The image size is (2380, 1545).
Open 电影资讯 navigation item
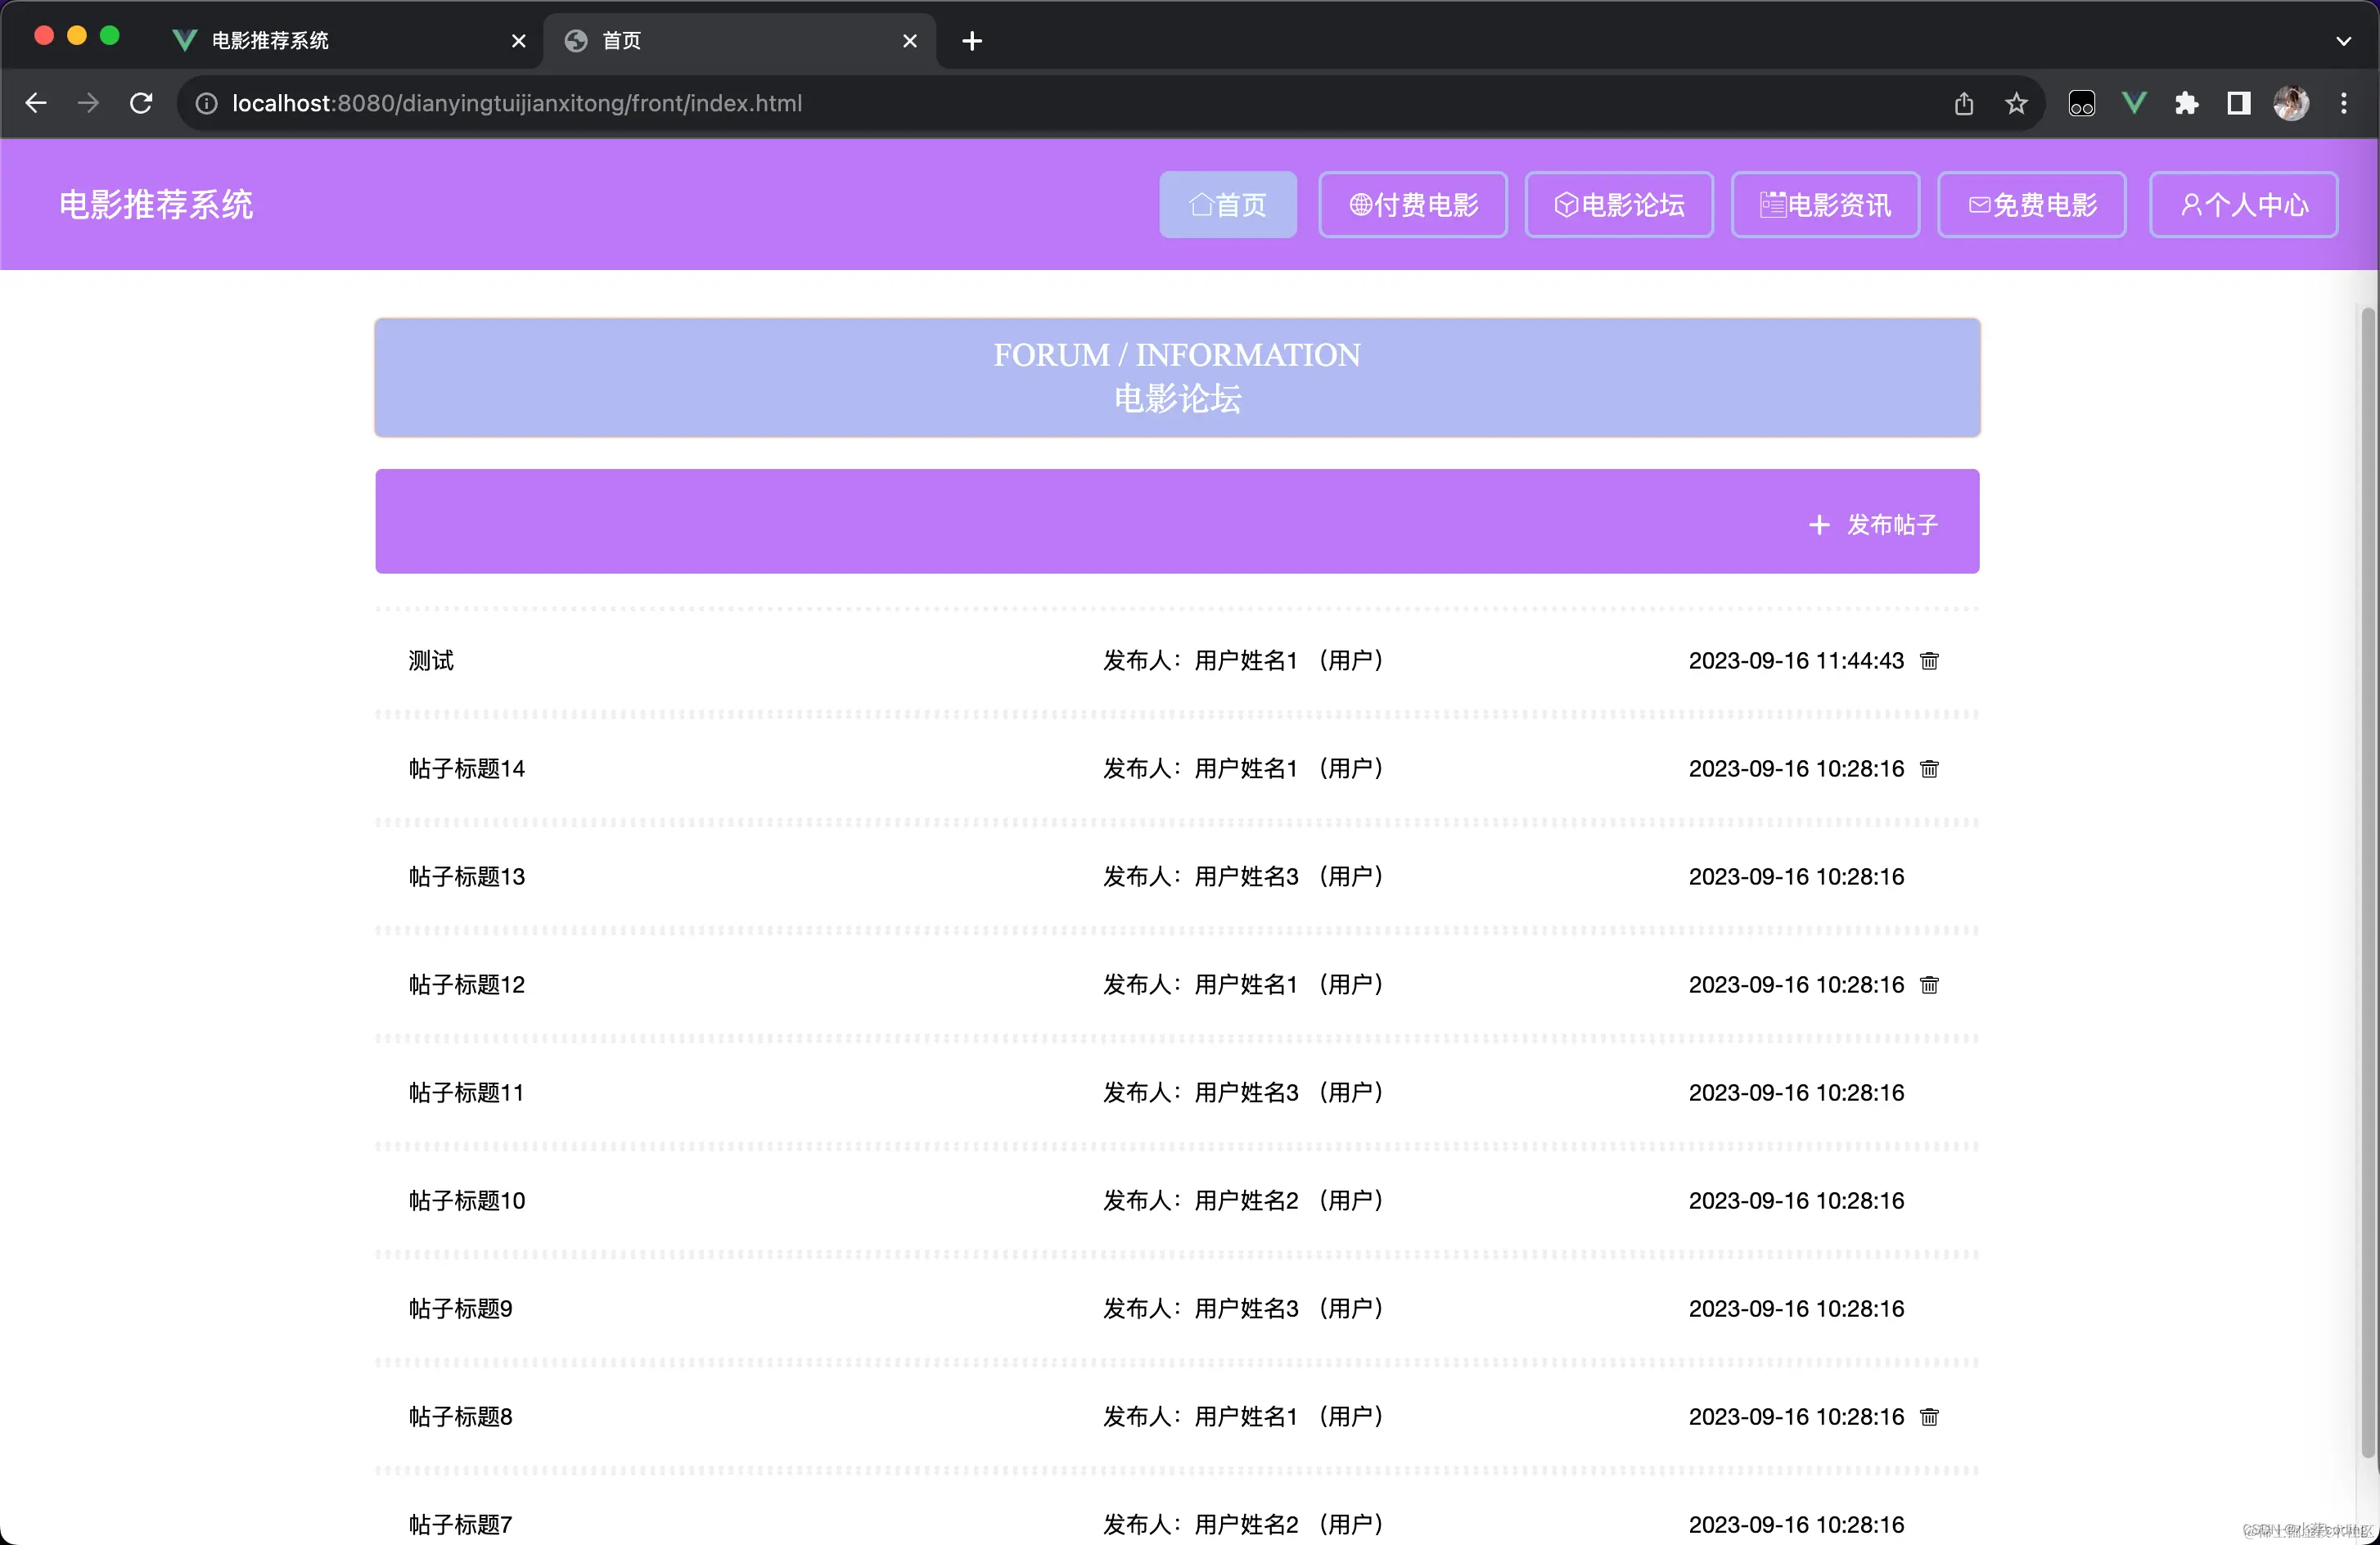[1825, 205]
